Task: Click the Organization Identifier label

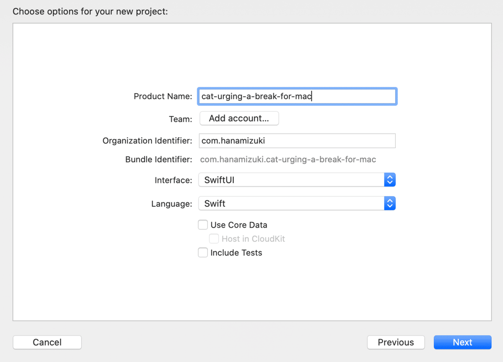Action: click(x=147, y=141)
